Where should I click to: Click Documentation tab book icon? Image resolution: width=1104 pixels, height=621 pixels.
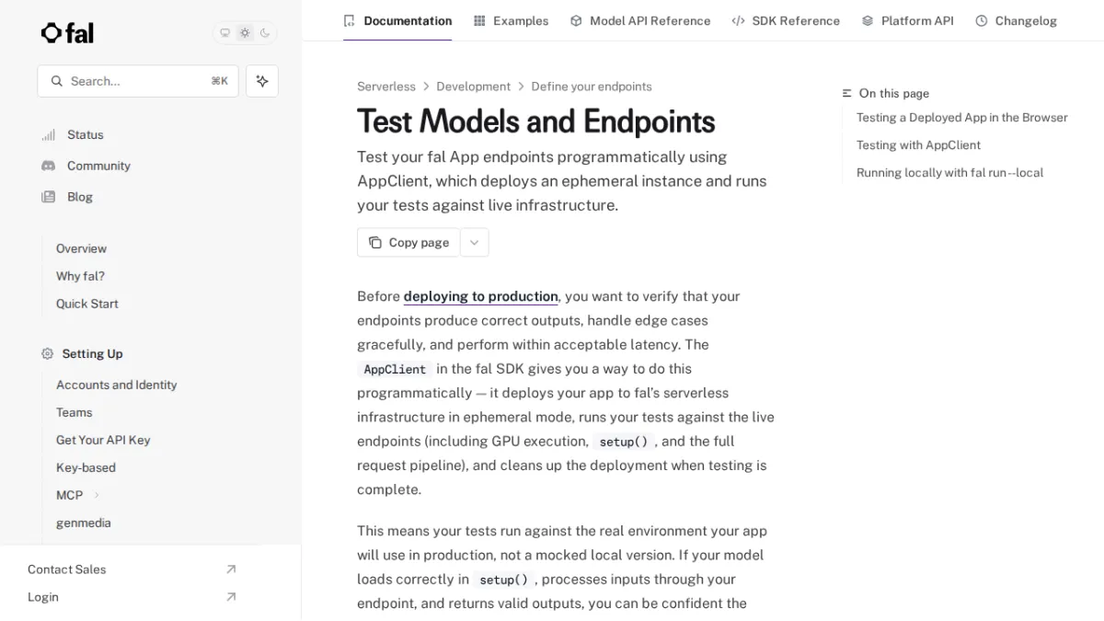pos(349,20)
